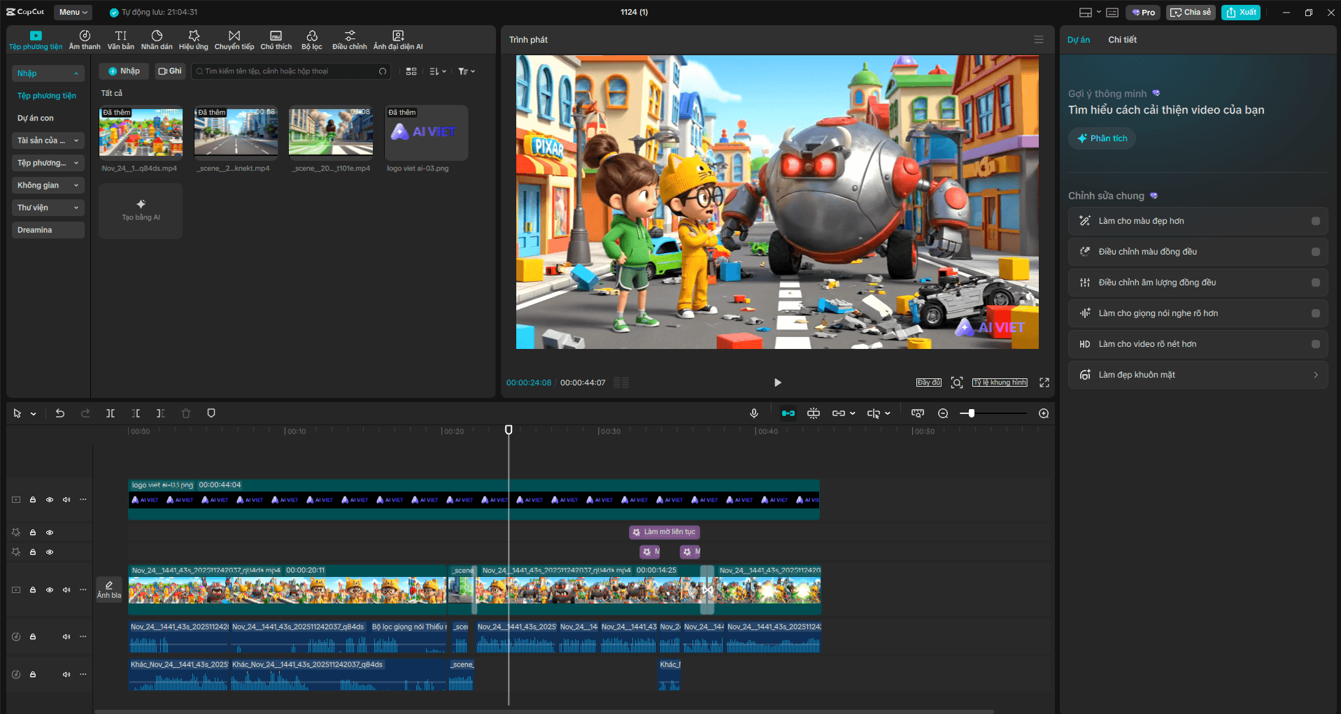This screenshot has height=714, width=1341.
Task: Click the microphone record voiceover icon
Action: click(754, 413)
